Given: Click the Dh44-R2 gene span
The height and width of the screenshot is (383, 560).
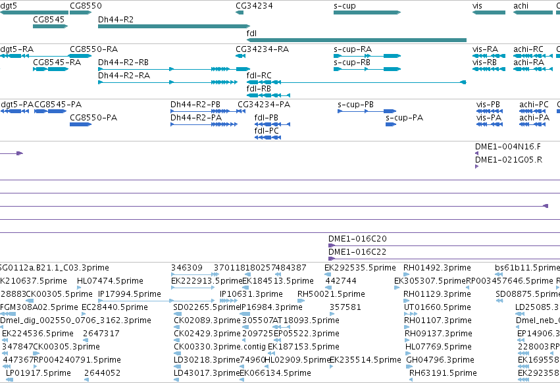Looking at the screenshot, I should [x=174, y=26].
